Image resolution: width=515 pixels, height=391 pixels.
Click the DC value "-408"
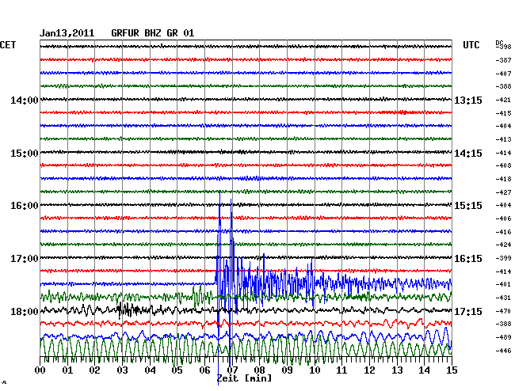pos(503,165)
